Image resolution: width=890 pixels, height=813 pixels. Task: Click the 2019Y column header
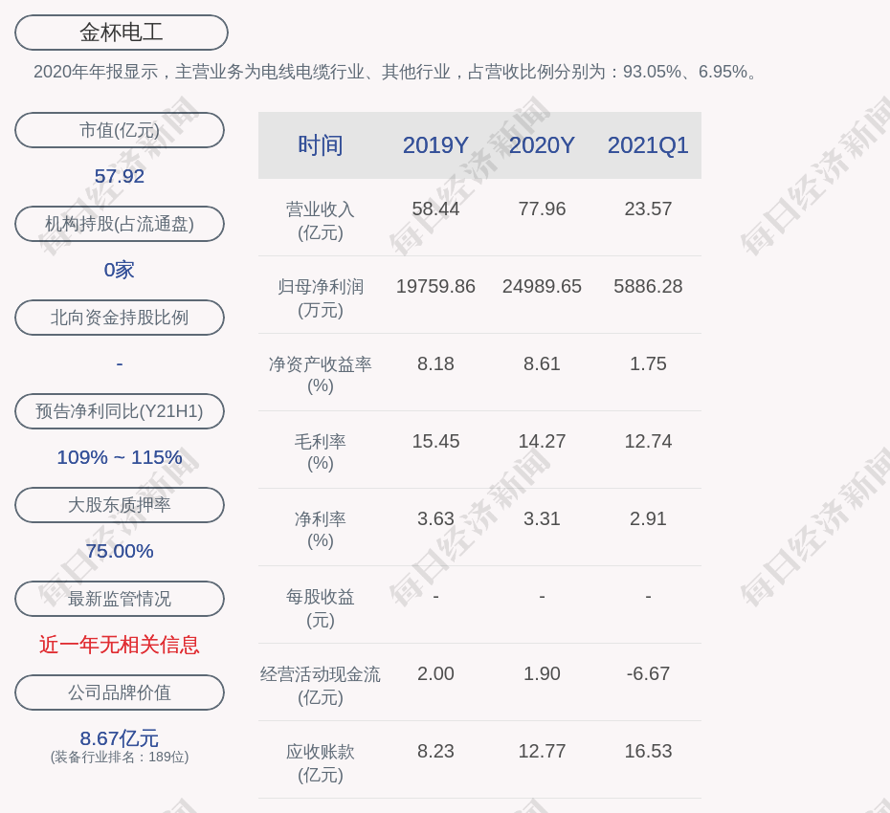pos(435,145)
